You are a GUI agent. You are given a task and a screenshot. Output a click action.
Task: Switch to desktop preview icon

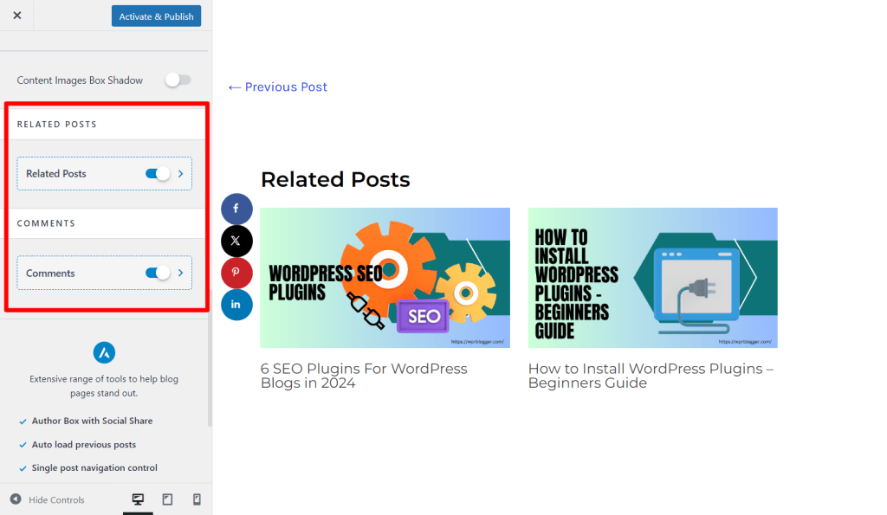(x=138, y=499)
